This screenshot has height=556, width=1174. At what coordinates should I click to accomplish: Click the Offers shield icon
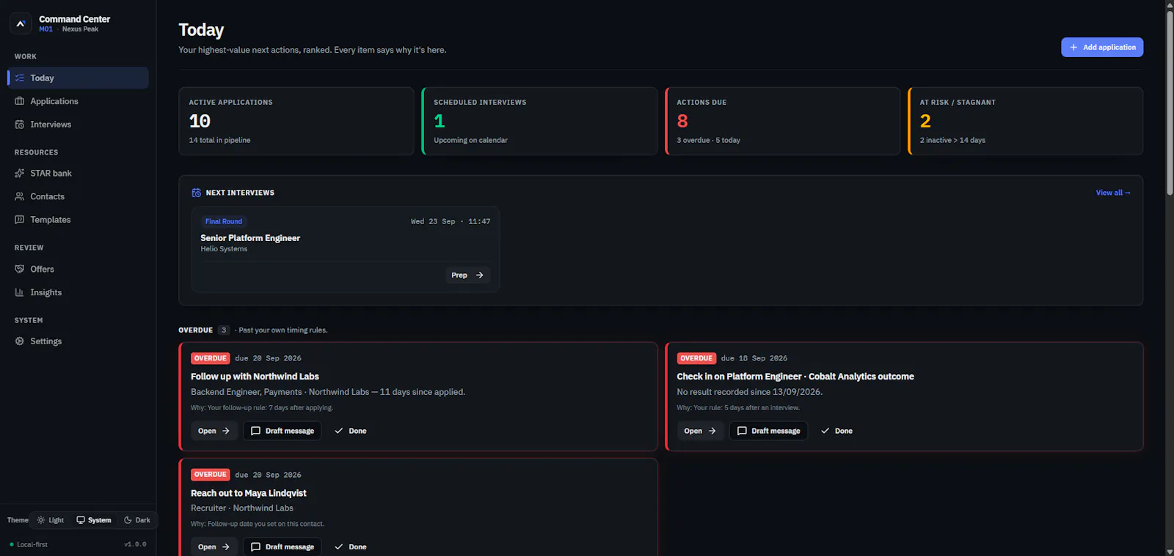(20, 269)
